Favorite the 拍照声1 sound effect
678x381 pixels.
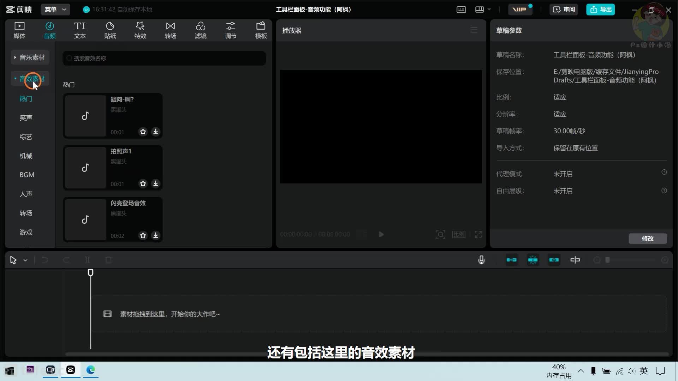point(143,183)
